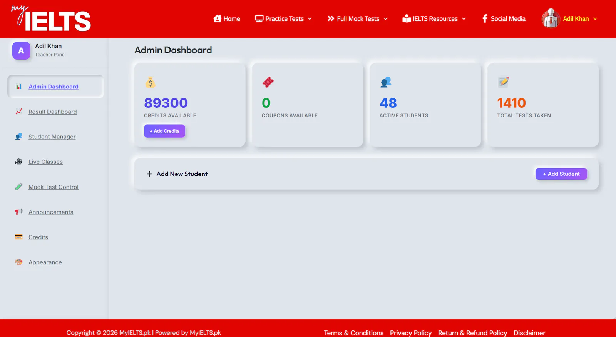Screen dimensions: 616x337
Task: Open Disclaimer footer link
Action: 529,333
